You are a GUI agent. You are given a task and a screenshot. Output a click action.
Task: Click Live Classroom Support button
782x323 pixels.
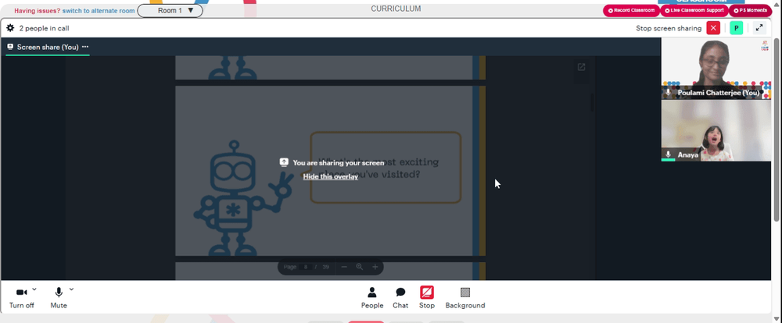click(694, 10)
